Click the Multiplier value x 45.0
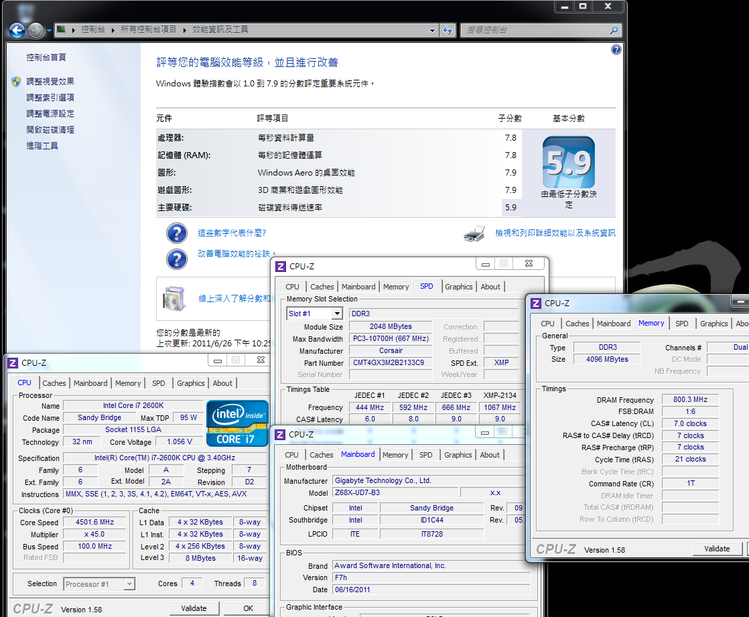This screenshot has height=617, width=749. 95,535
